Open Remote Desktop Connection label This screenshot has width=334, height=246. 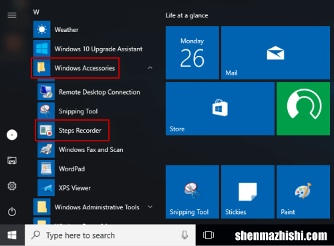tap(100, 92)
